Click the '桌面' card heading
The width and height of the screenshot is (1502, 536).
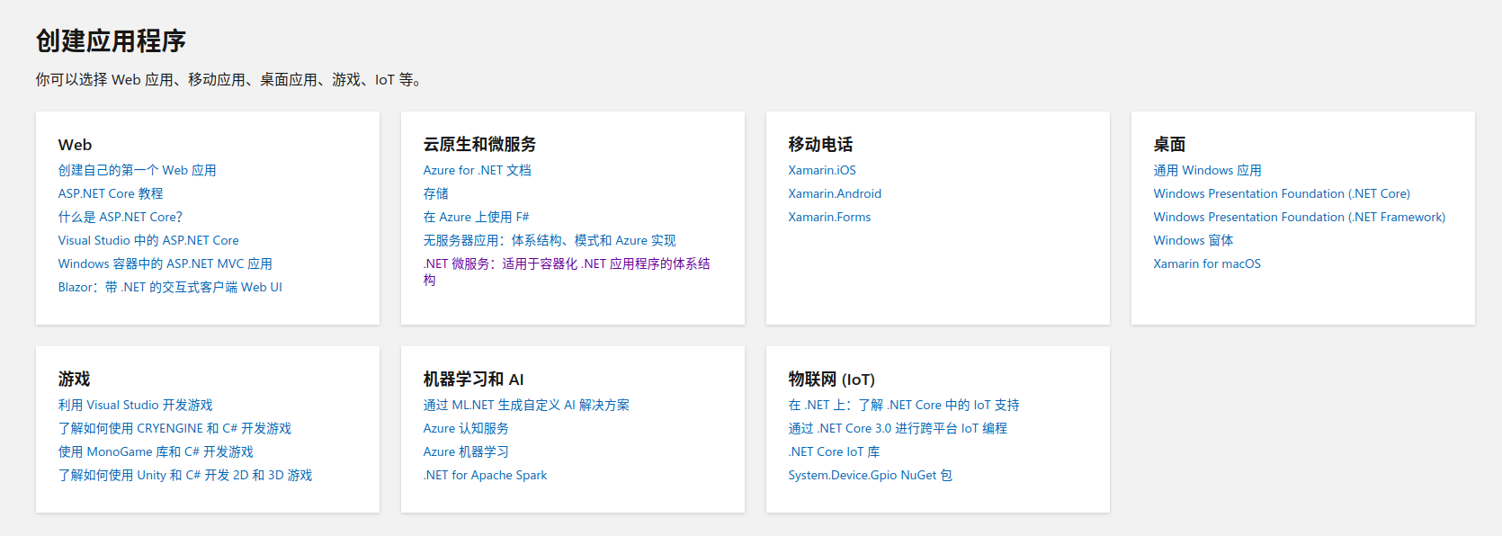pos(1169,145)
